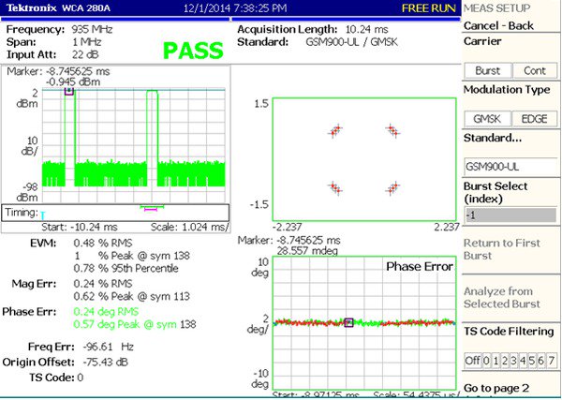Choose GMSK modulation type
The height and width of the screenshot is (400, 562).
pyautogui.click(x=487, y=118)
